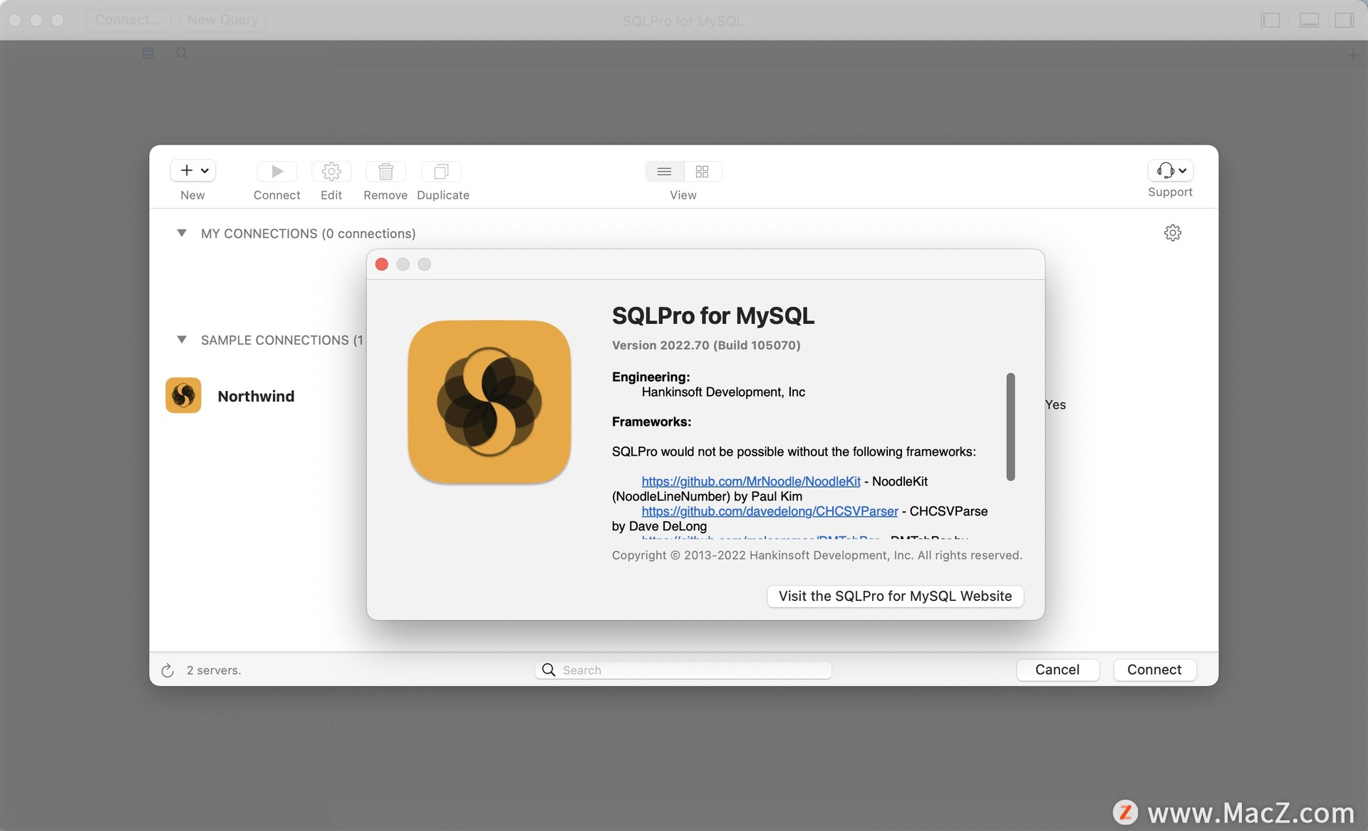1368x831 pixels.
Task: Open the NoodleKit GitHub link
Action: 750,481
